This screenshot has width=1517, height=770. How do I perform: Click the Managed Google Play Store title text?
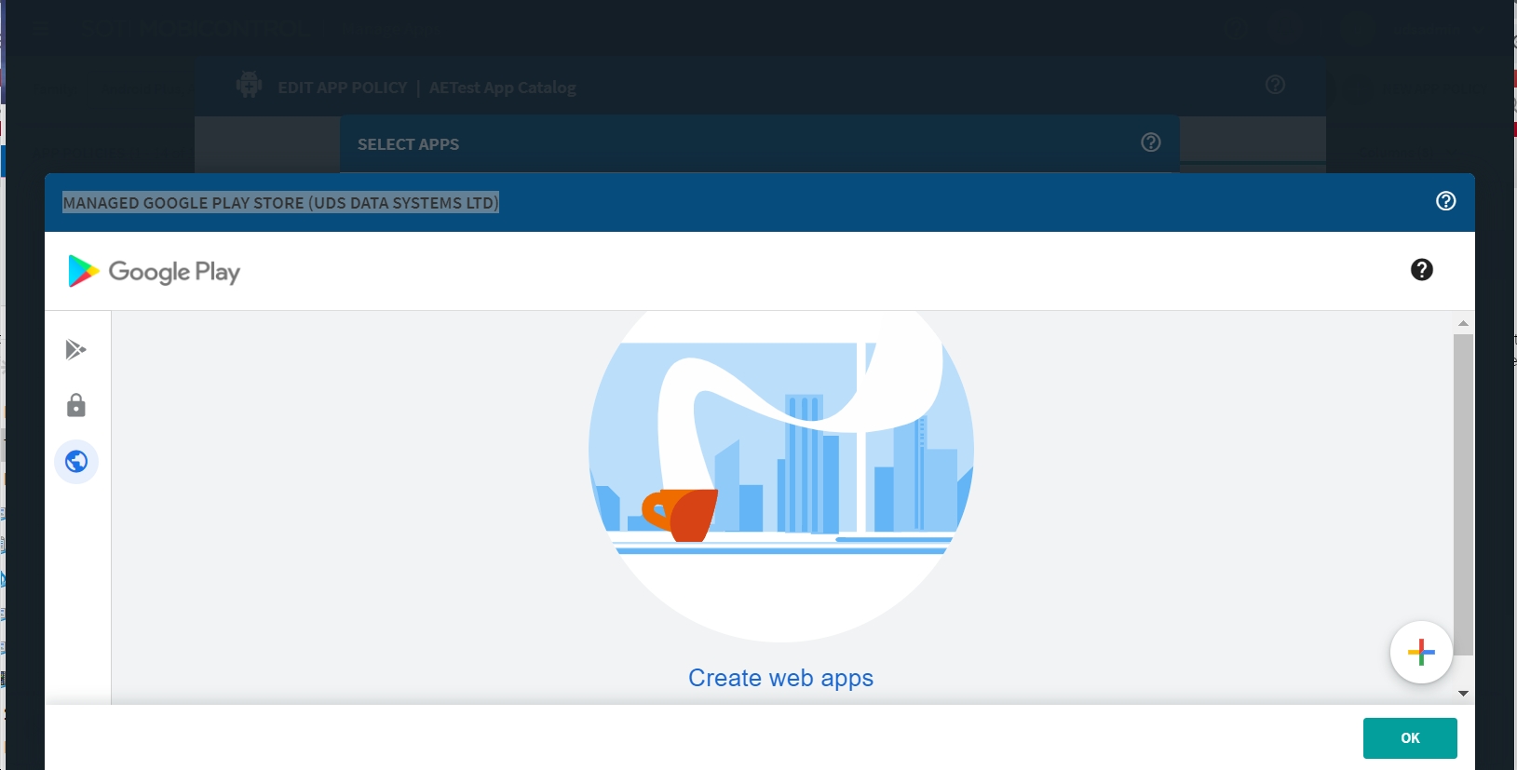pos(280,203)
